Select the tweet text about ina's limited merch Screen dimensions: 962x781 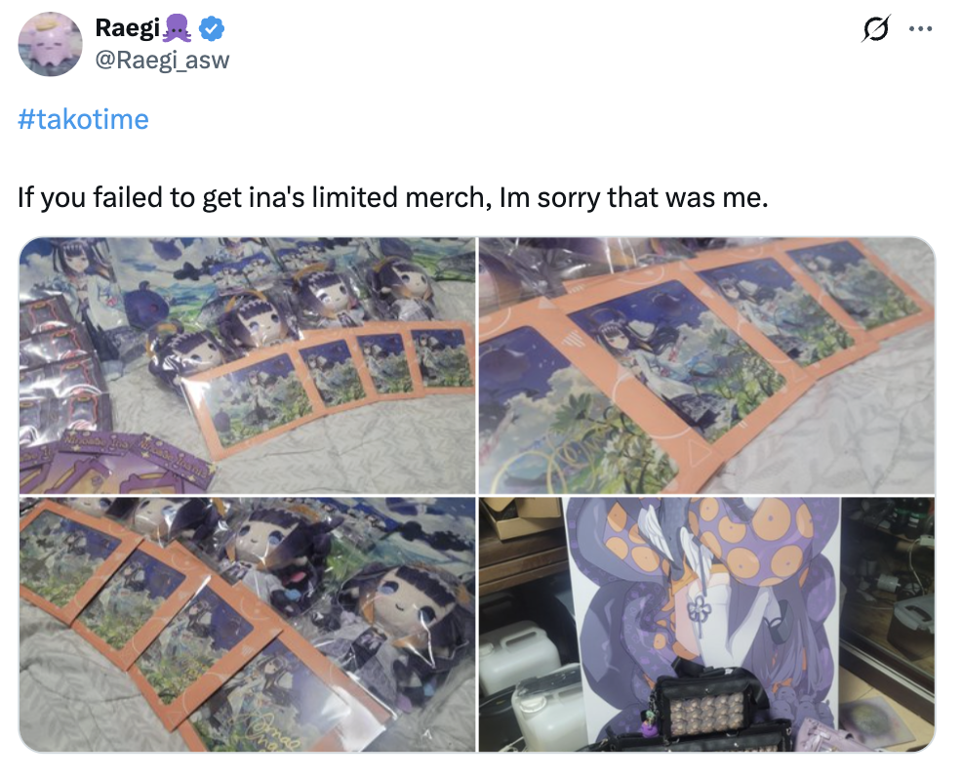392,198
